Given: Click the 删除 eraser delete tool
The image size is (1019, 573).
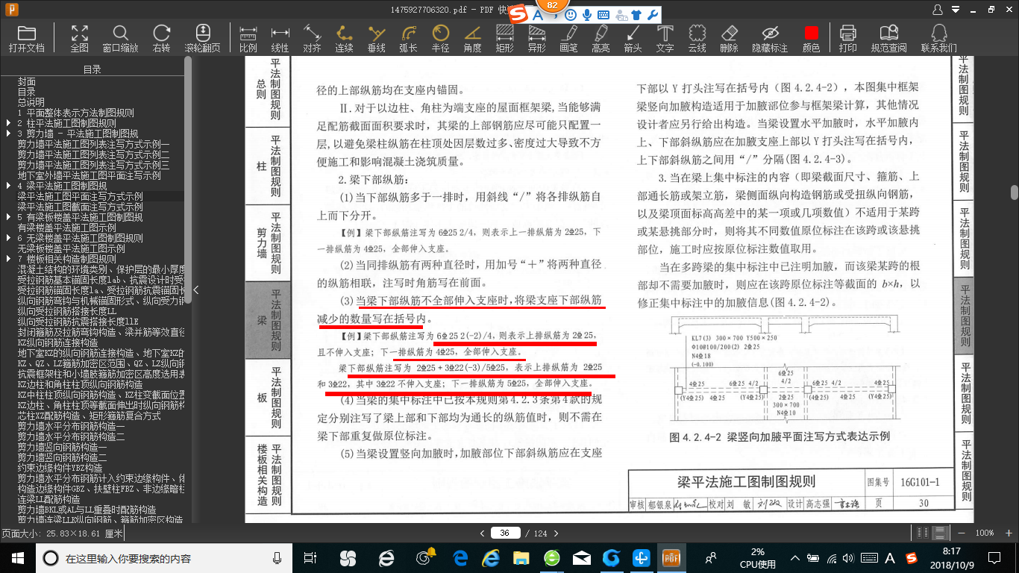Looking at the screenshot, I should (729, 39).
